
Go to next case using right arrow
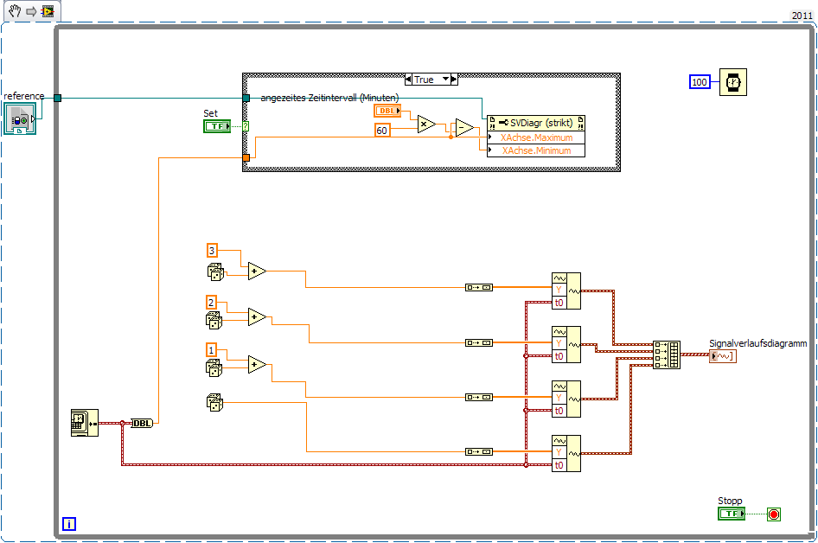pos(454,80)
